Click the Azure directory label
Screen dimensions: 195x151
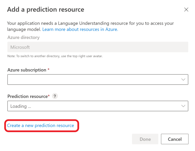(x=23, y=37)
